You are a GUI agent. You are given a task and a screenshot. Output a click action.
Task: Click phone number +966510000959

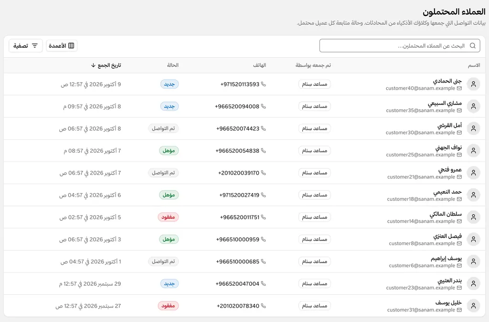pos(238,239)
